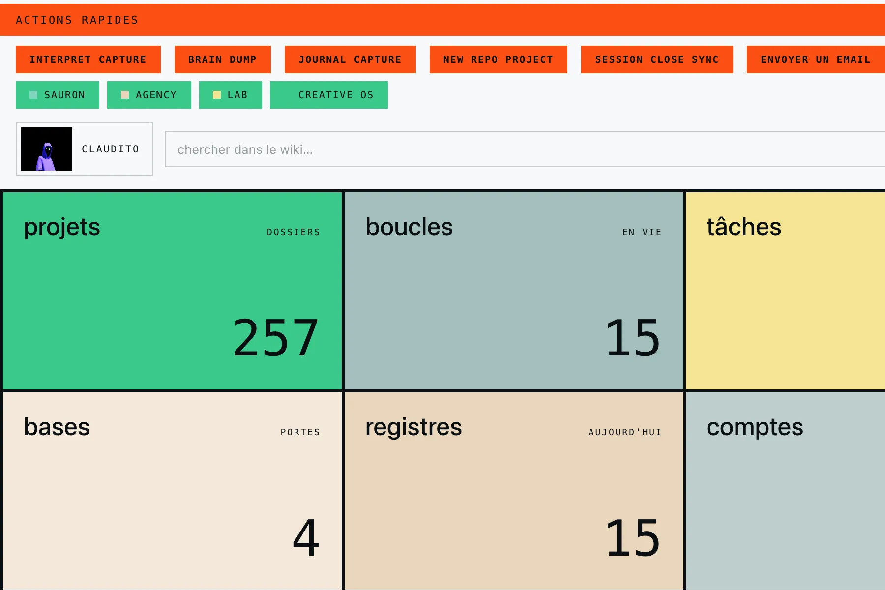885x590 pixels.
Task: Click the PORTES label
Action: point(300,432)
